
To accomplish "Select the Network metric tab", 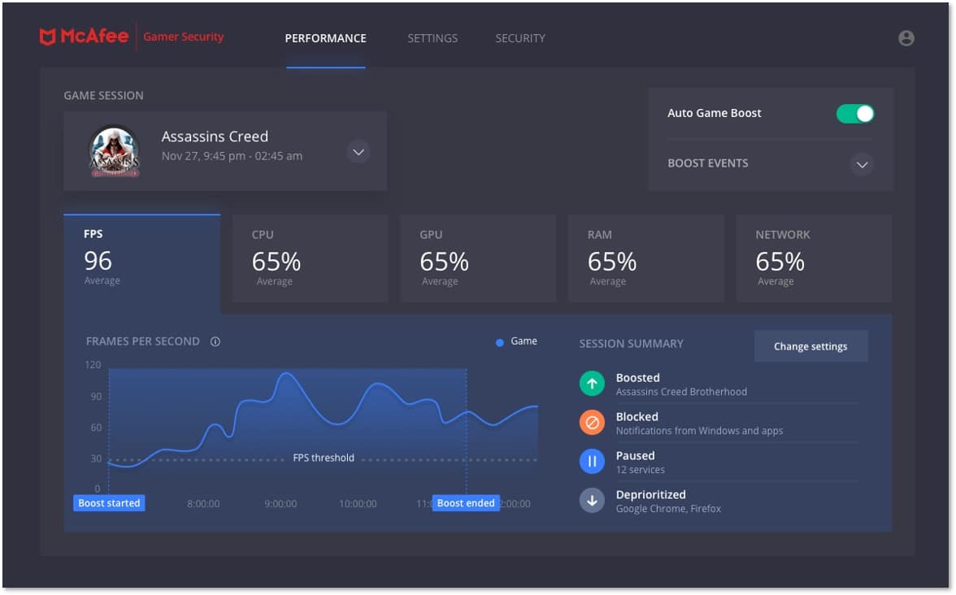I will coord(814,258).
